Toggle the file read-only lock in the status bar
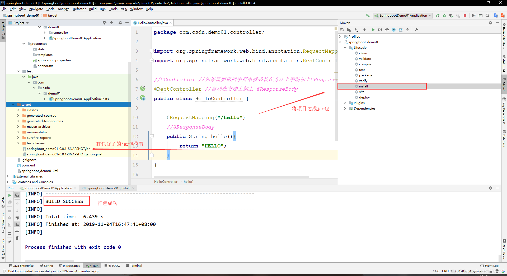The image size is (507, 276). pos(490,271)
